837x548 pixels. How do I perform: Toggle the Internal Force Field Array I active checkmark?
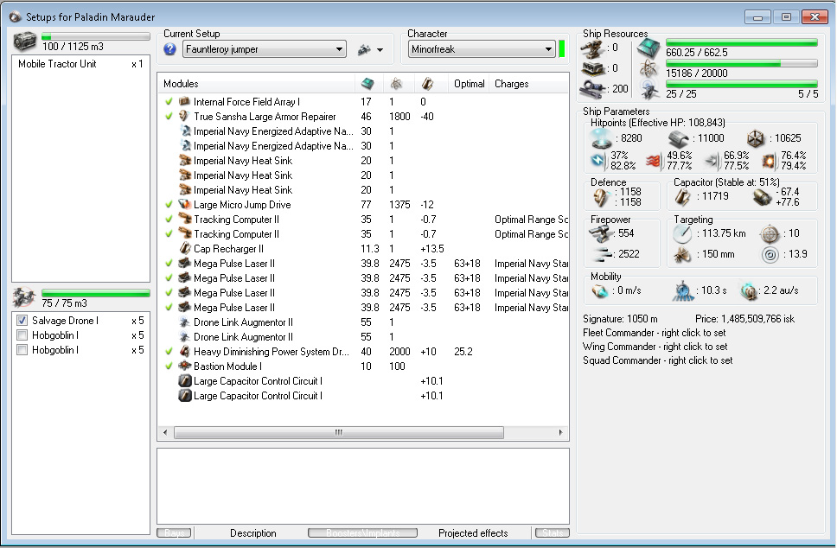pyautogui.click(x=169, y=101)
